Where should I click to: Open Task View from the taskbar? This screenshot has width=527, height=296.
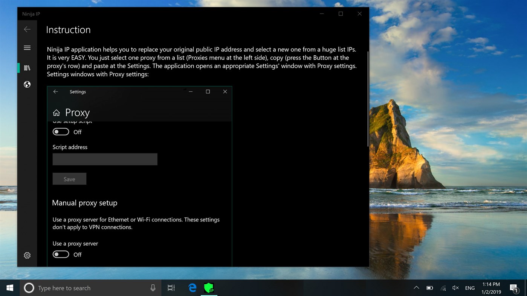(171, 288)
